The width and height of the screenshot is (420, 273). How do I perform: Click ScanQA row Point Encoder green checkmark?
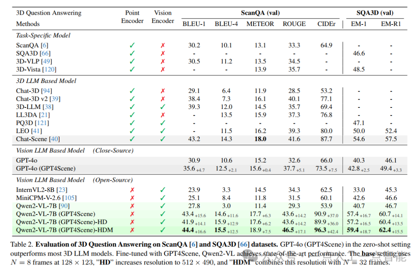tap(132, 45)
